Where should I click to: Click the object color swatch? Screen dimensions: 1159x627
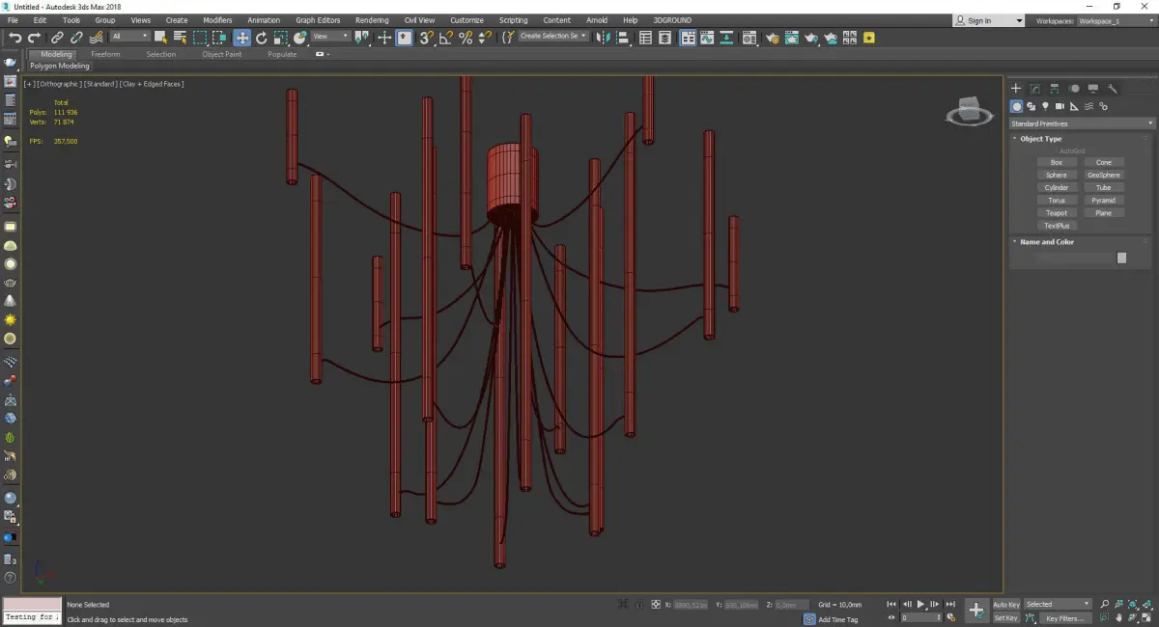pos(1121,258)
